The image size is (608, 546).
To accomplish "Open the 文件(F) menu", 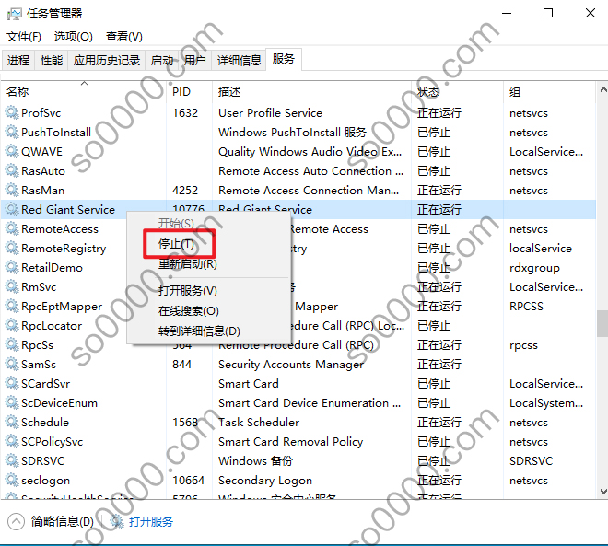I will 24,37.
